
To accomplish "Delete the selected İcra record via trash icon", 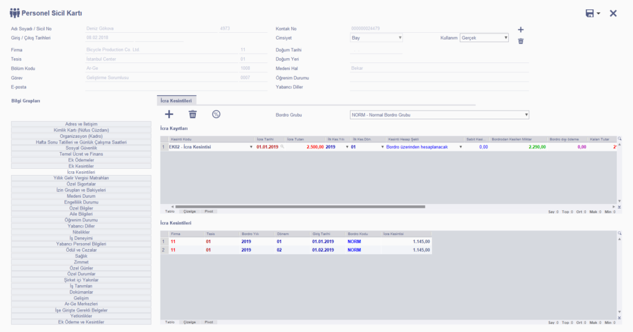I will (x=193, y=114).
